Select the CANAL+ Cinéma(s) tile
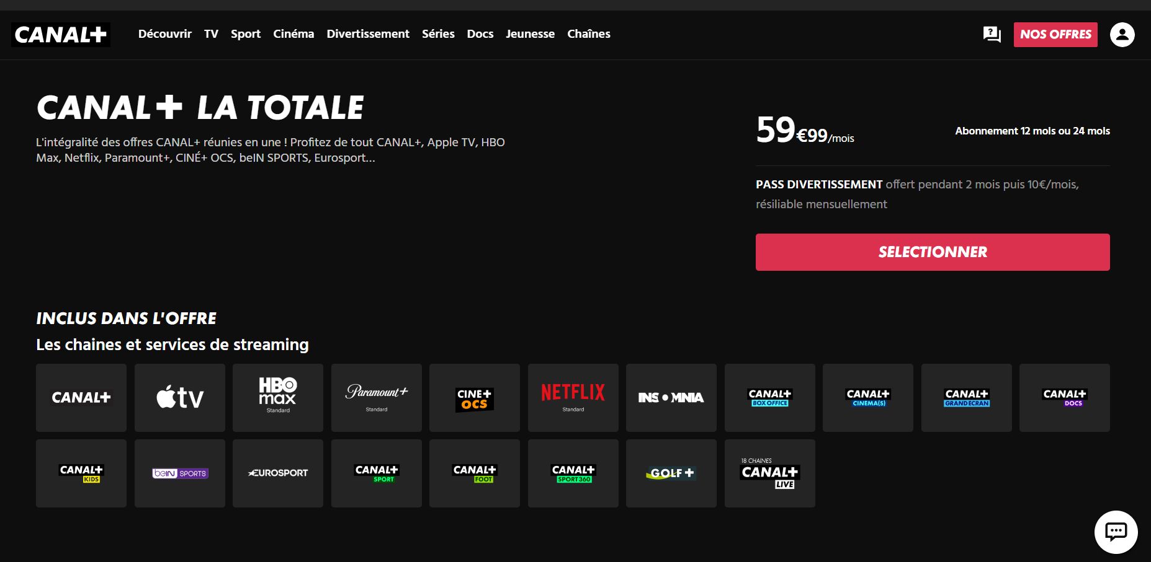The height and width of the screenshot is (562, 1151). pyautogui.click(x=868, y=398)
